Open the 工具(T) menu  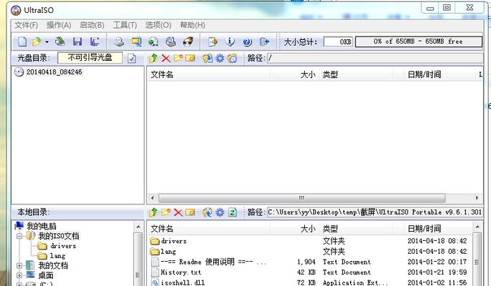coord(125,25)
